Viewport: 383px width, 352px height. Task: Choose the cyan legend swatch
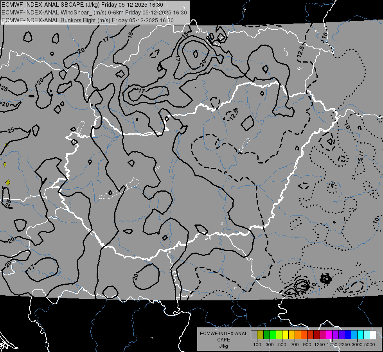361,335
